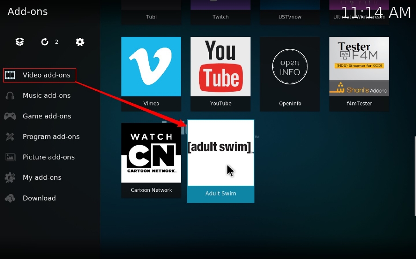
Task: Open the f4mTester add-on tile
Action: 359,74
